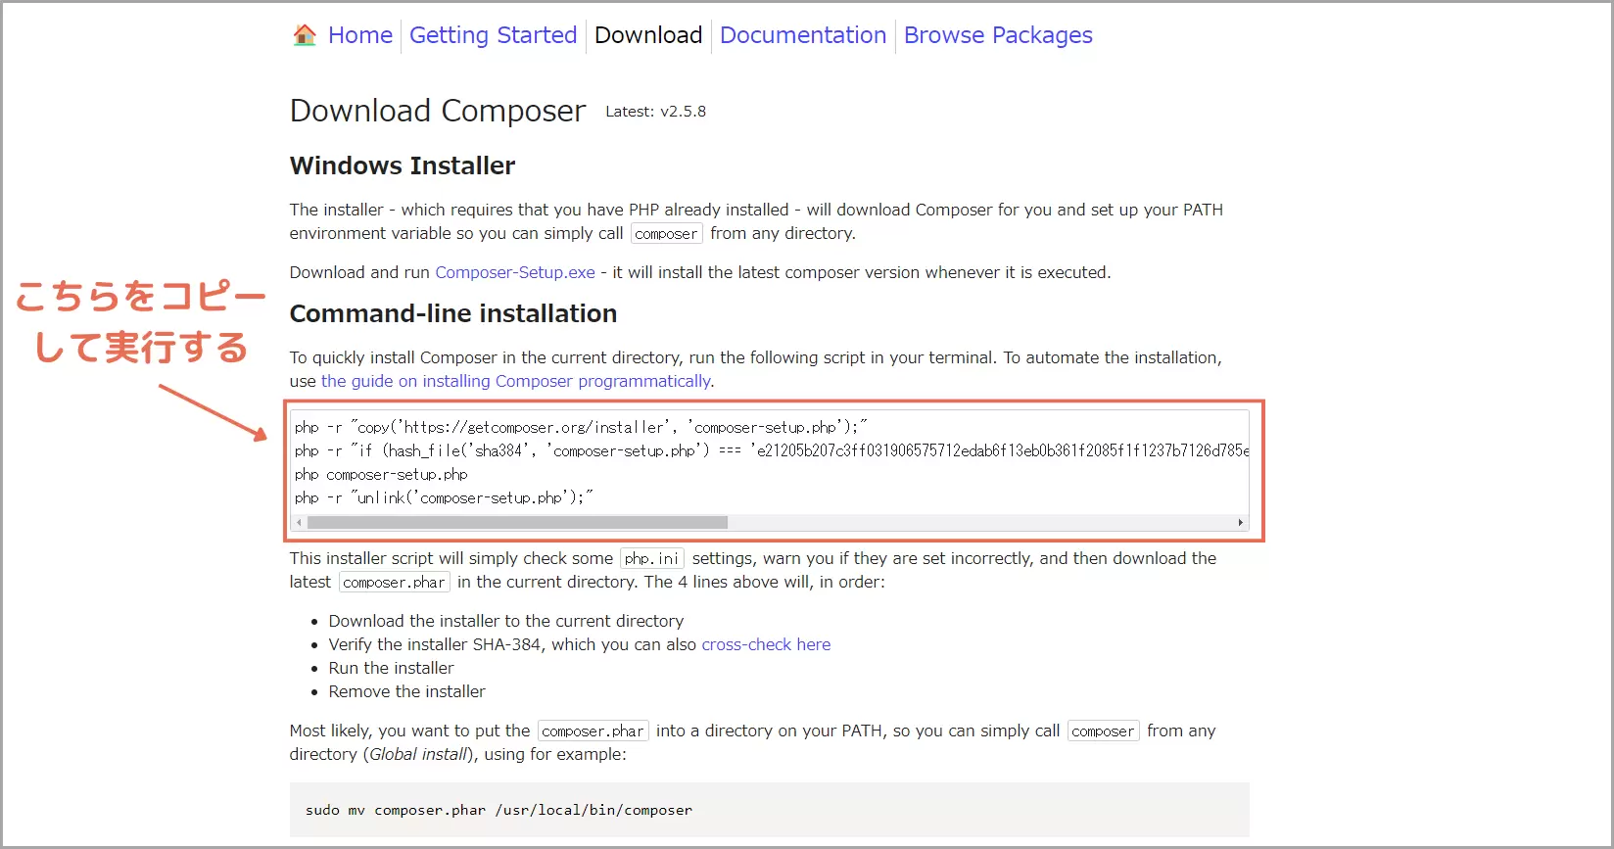This screenshot has width=1614, height=849.
Task: Click the horizontal scrollbar thumb in code box
Action: (517, 523)
